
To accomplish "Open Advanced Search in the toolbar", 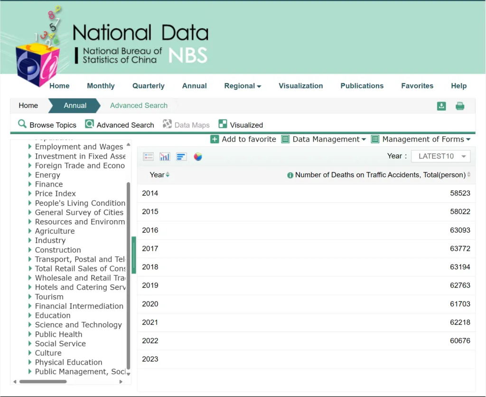I will (120, 125).
